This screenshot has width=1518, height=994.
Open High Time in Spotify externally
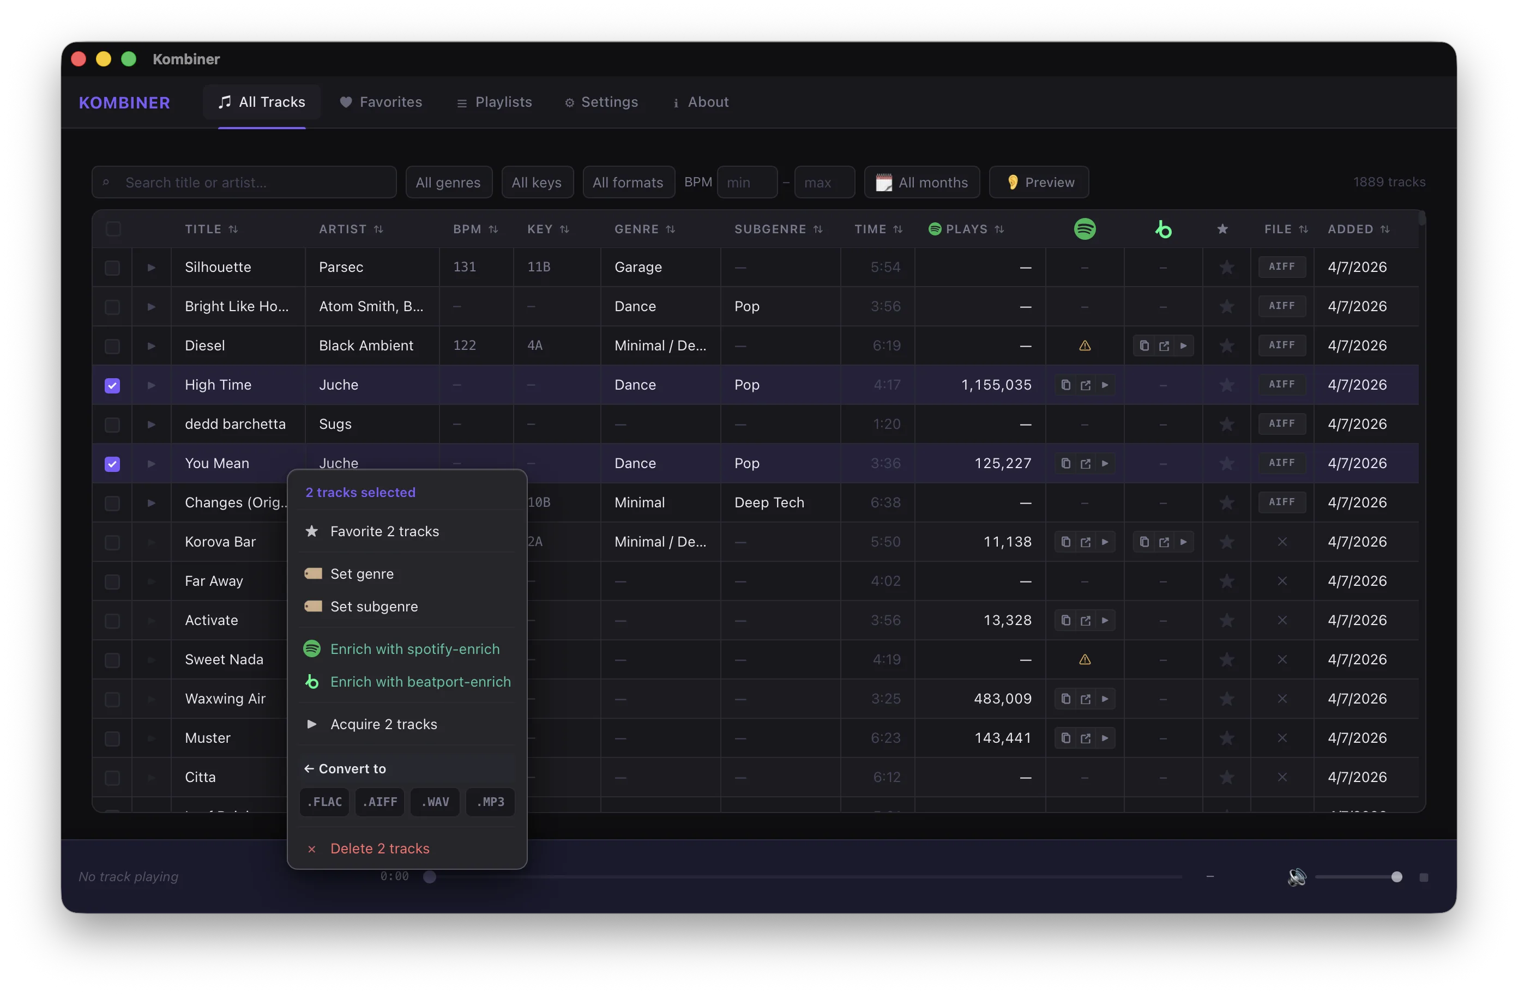pyautogui.click(x=1085, y=385)
